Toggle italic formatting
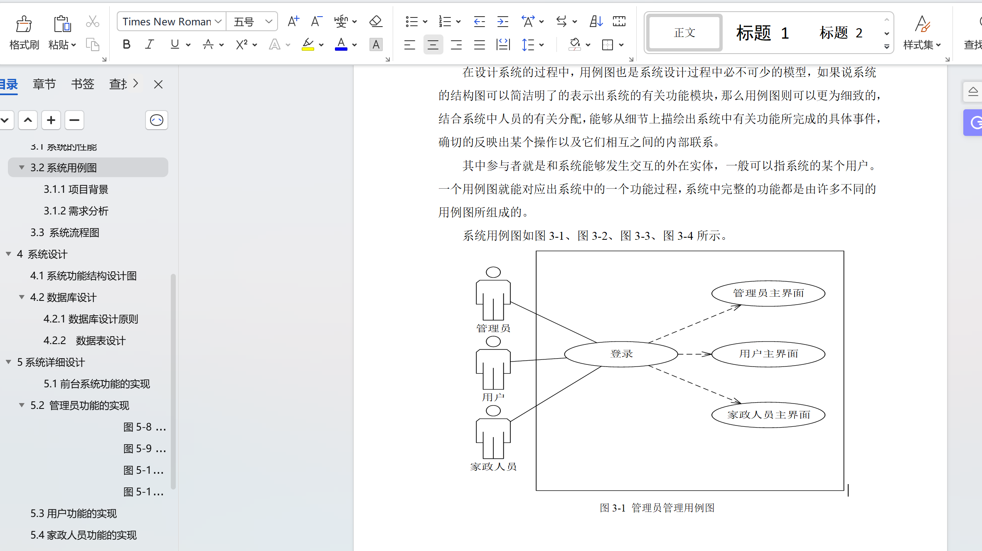The image size is (982, 551). tap(149, 44)
